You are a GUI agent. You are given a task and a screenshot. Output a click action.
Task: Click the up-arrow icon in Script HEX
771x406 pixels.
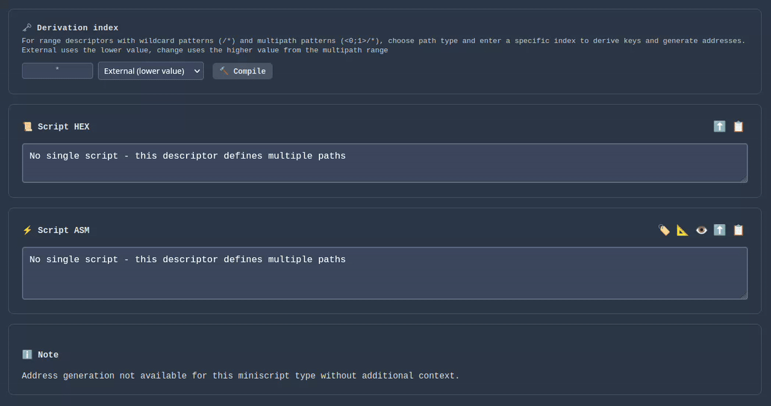click(719, 126)
